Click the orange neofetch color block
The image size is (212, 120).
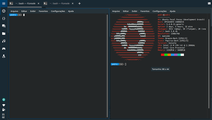pos(169,55)
